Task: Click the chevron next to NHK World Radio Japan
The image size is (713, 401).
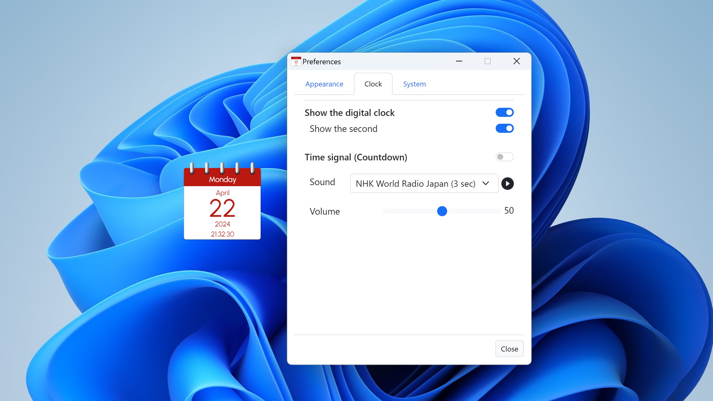Action: [486, 184]
